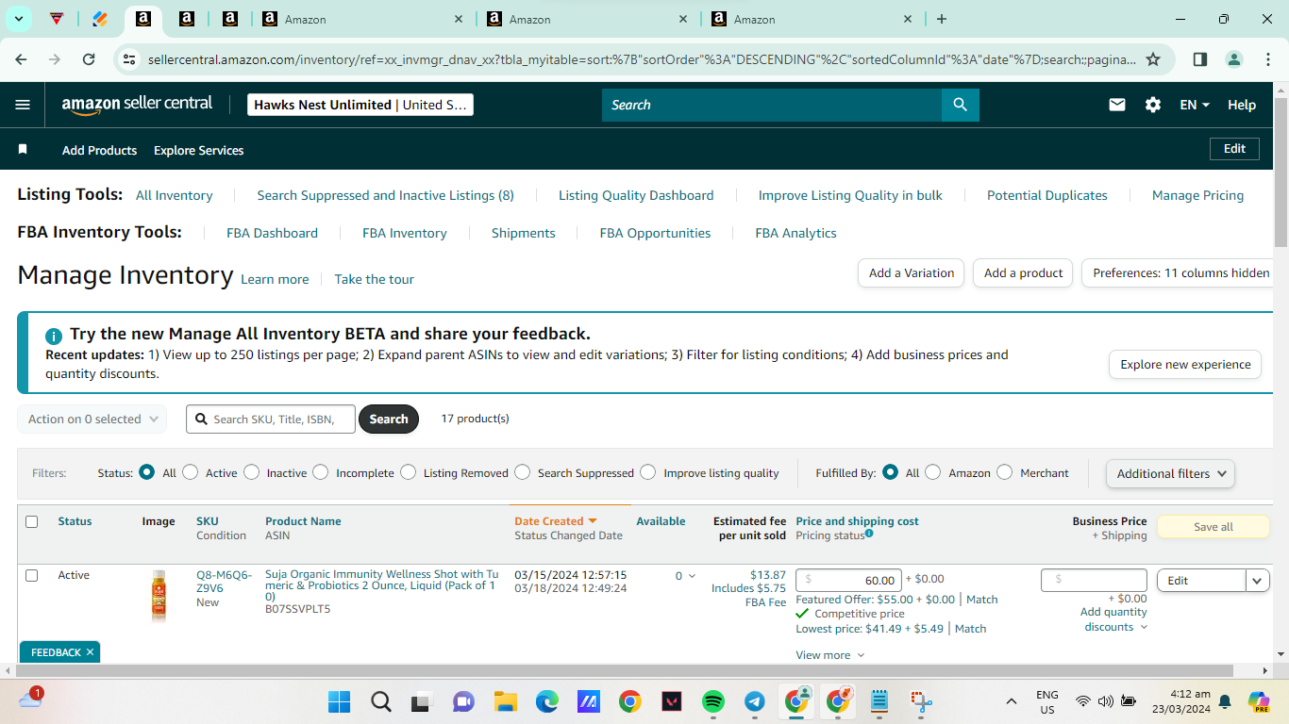Select the Status: Inactive radio button

coord(252,472)
